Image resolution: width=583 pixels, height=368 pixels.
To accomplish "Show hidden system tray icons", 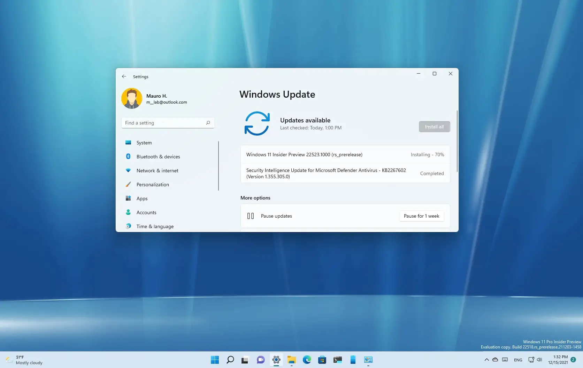I will [x=486, y=360].
